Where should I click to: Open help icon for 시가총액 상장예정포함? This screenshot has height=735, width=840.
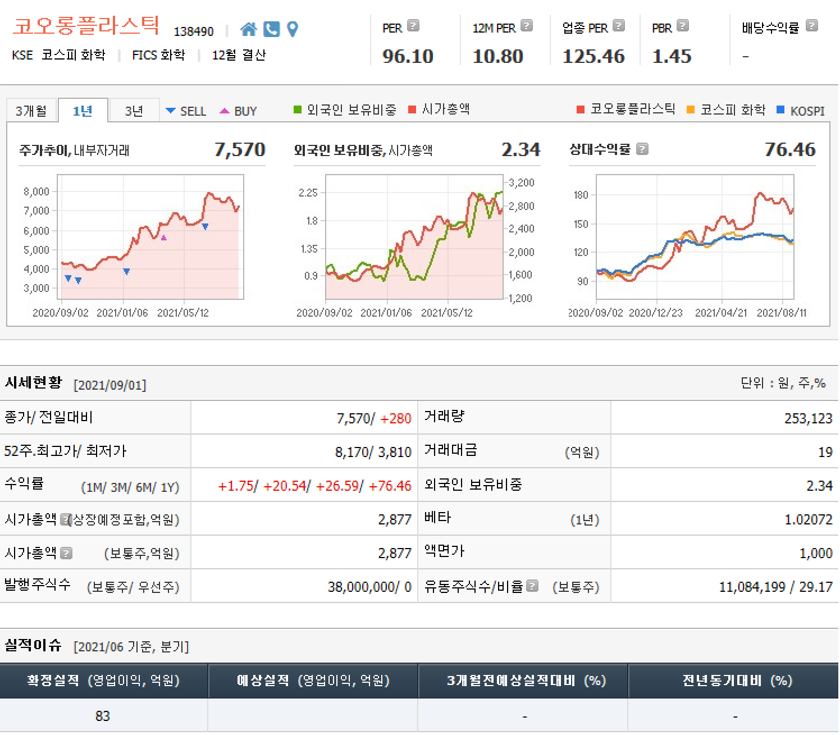pos(66,519)
